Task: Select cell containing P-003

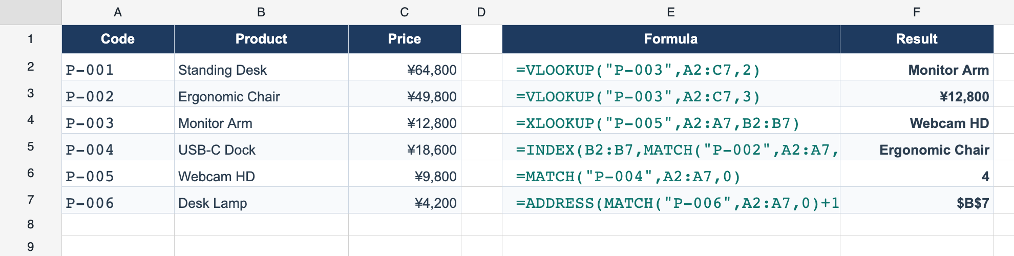Action: (118, 120)
